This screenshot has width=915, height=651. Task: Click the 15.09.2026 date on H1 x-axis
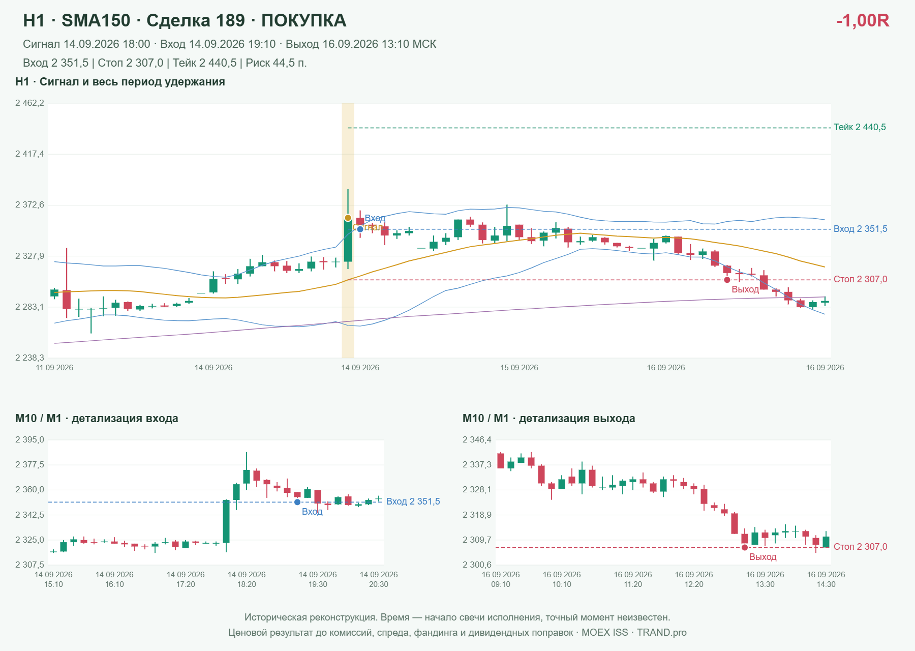point(519,368)
